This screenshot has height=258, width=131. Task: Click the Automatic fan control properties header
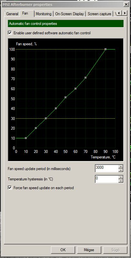pos(66,24)
